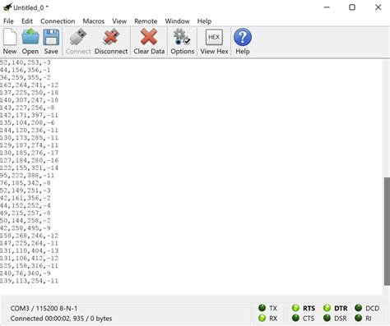
Task: Switch to View Hex mode
Action: coord(214,41)
